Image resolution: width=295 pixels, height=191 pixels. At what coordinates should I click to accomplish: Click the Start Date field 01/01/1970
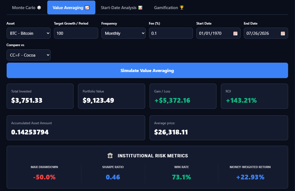pos(218,33)
